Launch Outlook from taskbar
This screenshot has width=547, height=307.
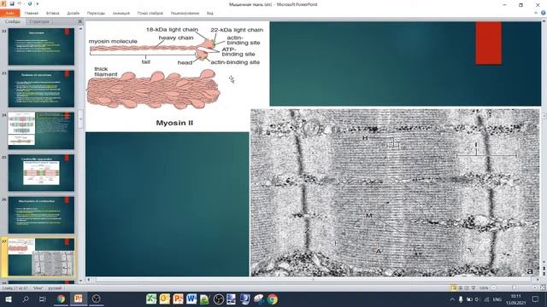[x=165, y=299]
